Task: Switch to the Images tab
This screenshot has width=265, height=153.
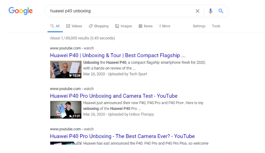Action: coord(123,26)
